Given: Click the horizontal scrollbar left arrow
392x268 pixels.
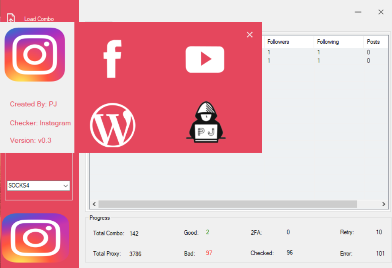Looking at the screenshot, I should pos(94,204).
